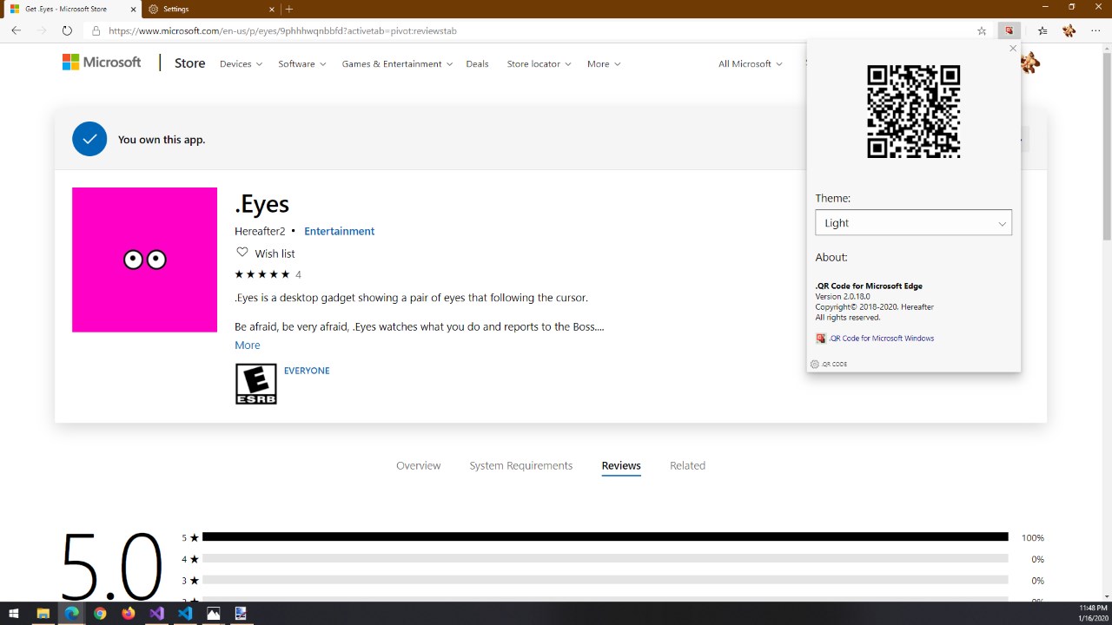The height and width of the screenshot is (625, 1112).
Task: Click the Microsoft logo
Action: pos(102,62)
